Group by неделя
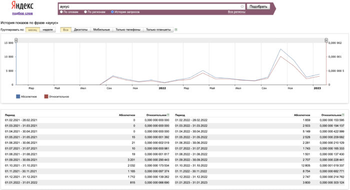The height and width of the screenshot is (190, 350). [48, 30]
